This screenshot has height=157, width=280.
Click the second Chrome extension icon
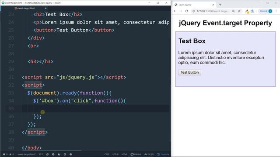coord(252,11)
